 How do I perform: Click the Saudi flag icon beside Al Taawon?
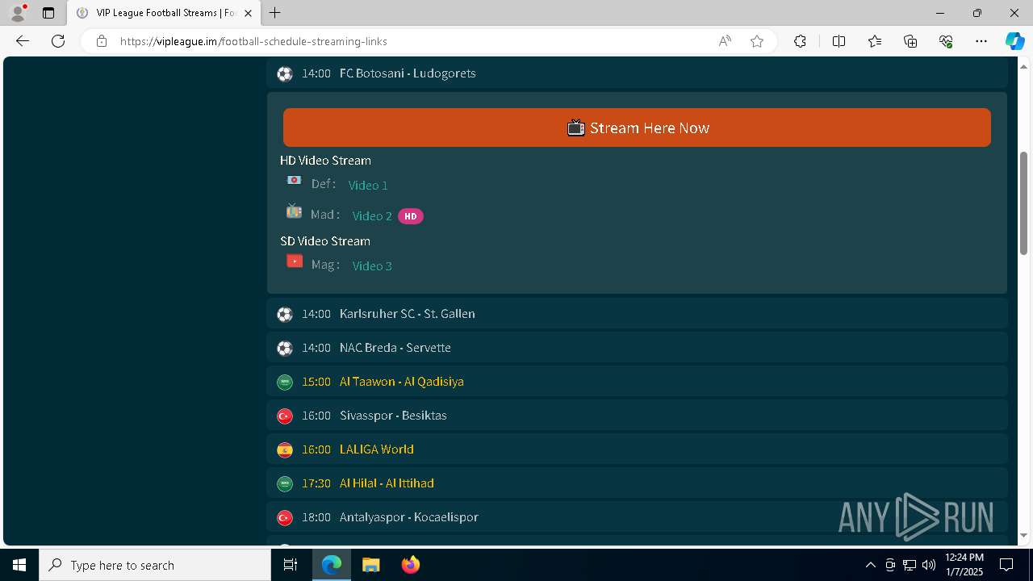285,382
